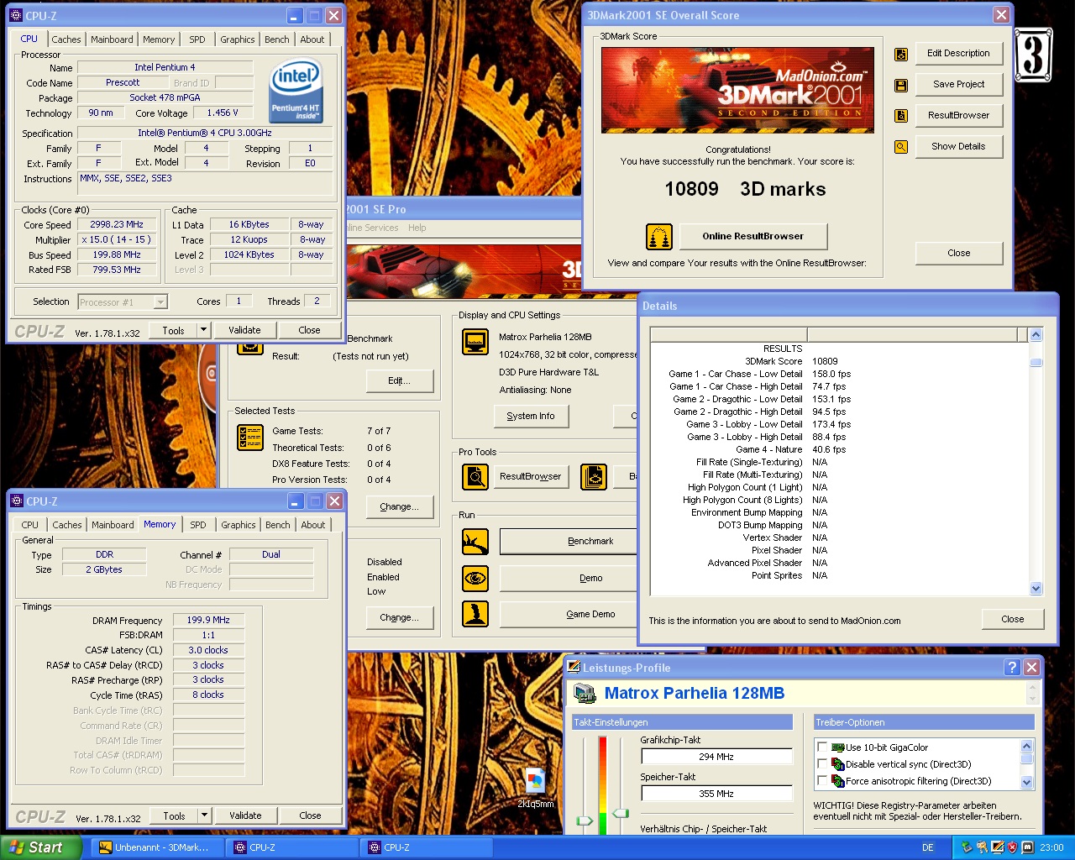The width and height of the screenshot is (1075, 860).
Task: Click the Edit Description icon in the score window
Action: pyautogui.click(x=901, y=55)
